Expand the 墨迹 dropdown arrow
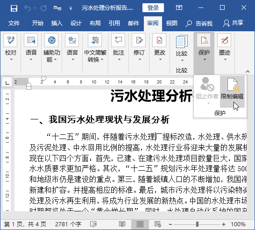 [x=225, y=59]
